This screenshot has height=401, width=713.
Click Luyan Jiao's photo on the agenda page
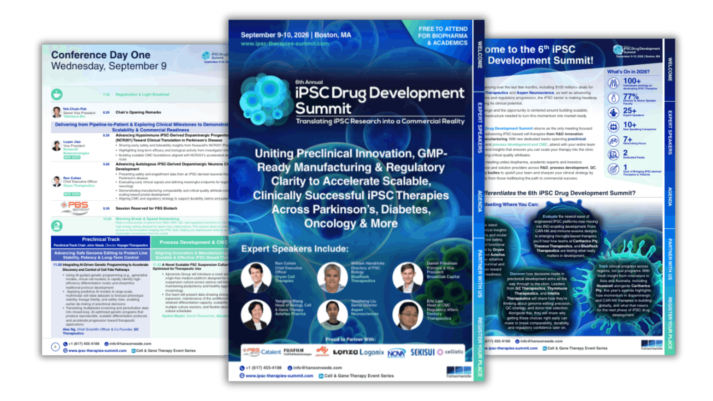(56, 146)
